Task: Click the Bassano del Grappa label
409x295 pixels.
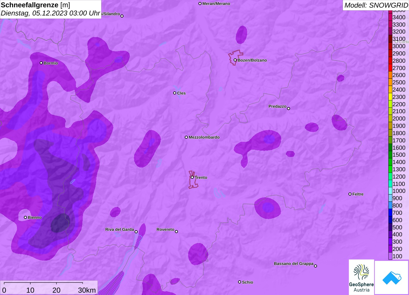Action: [294, 263]
